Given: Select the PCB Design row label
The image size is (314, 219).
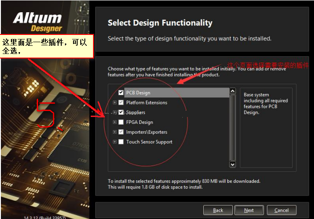Looking at the screenshot, I should coord(138,92).
